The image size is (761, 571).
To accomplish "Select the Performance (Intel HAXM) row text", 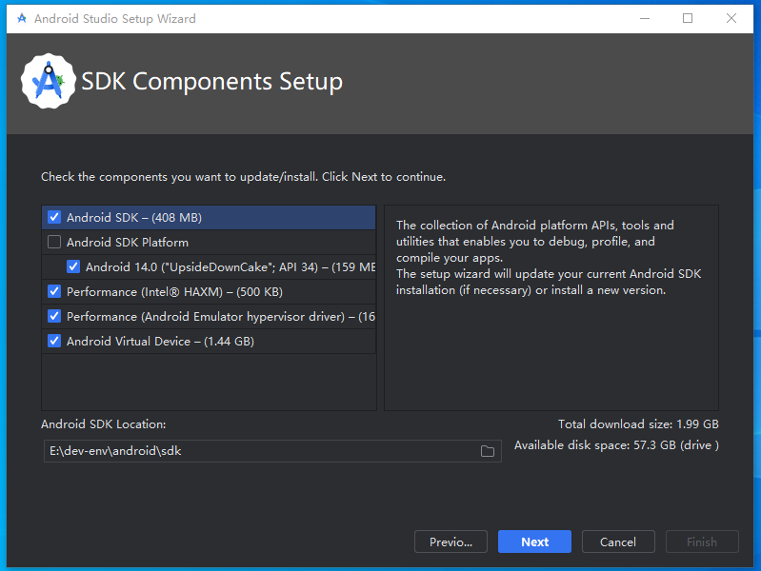I will (174, 291).
